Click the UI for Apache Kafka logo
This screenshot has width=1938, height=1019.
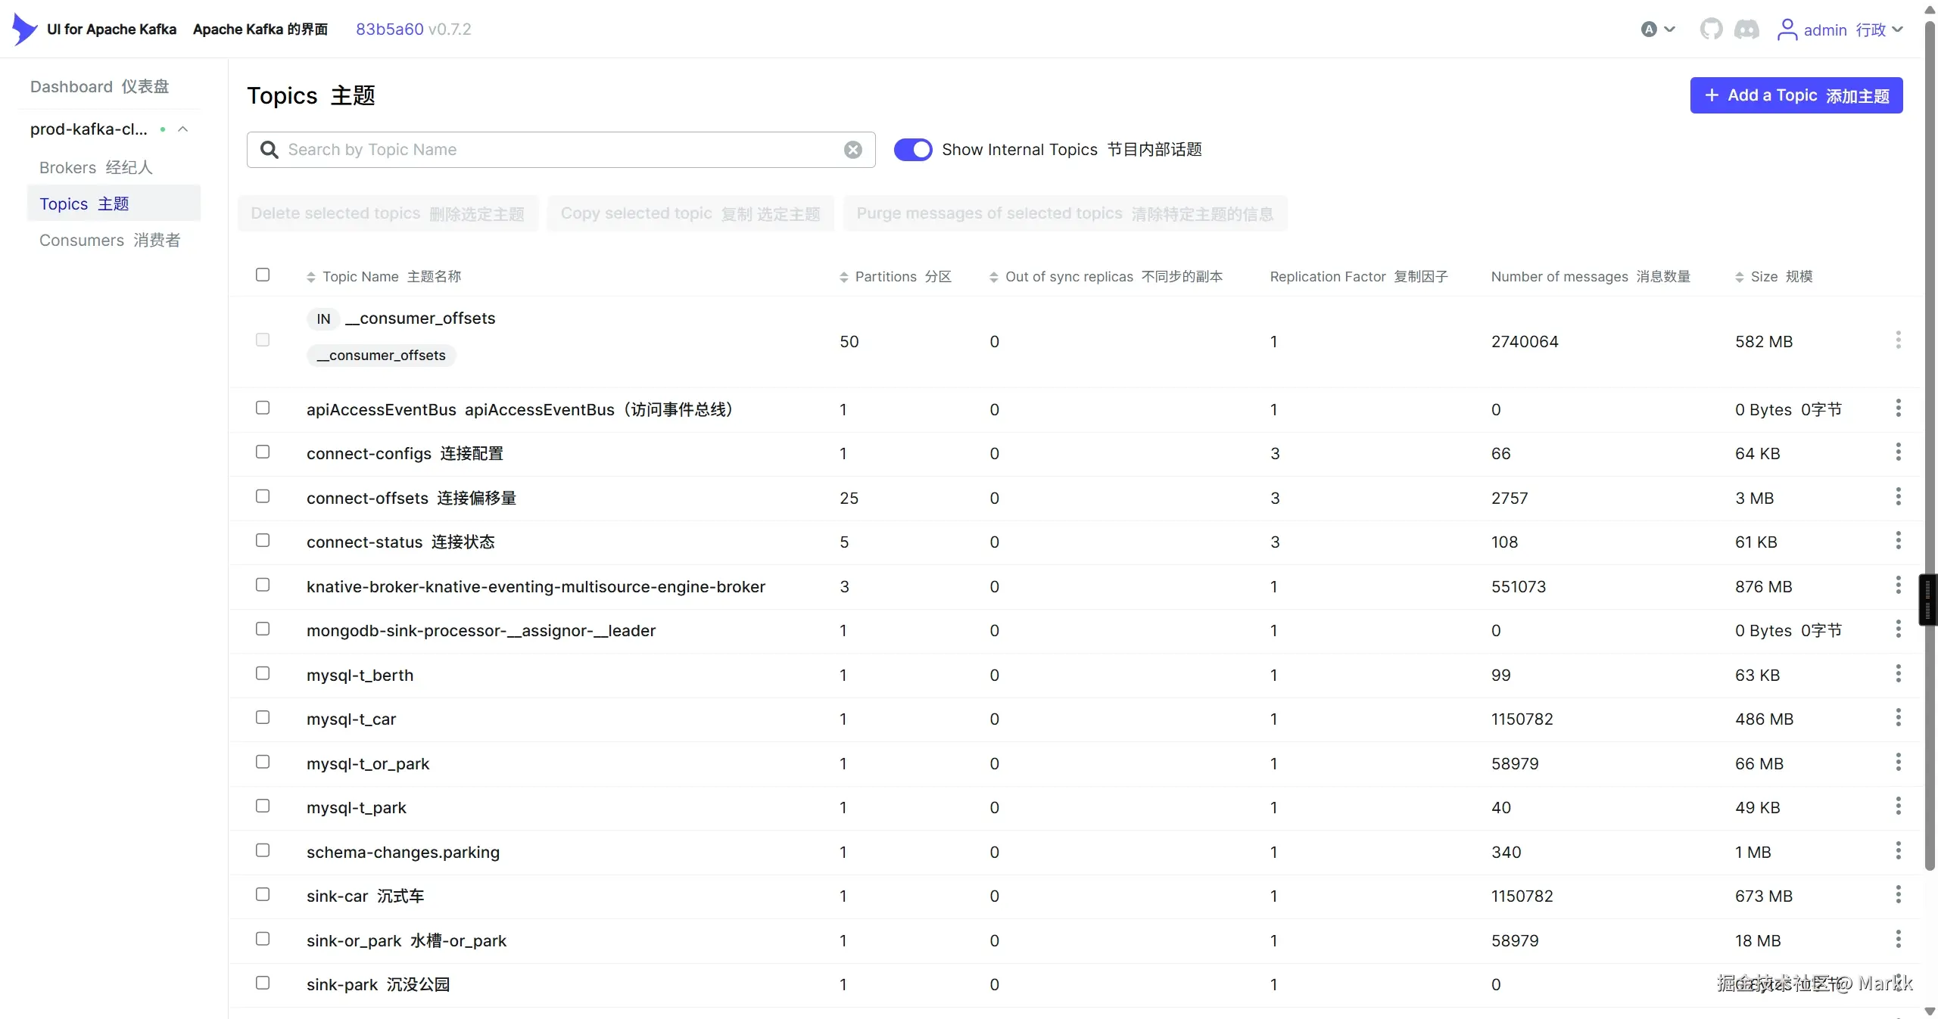pos(25,30)
